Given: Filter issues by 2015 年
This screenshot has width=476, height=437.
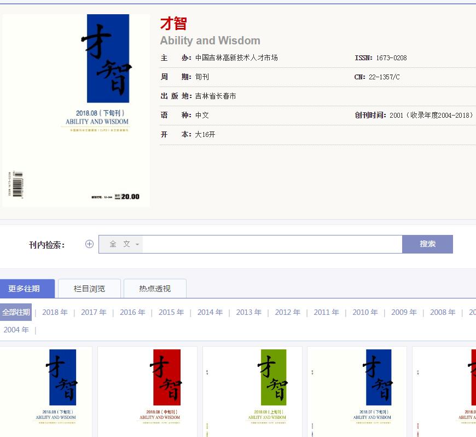Looking at the screenshot, I should click(171, 312).
